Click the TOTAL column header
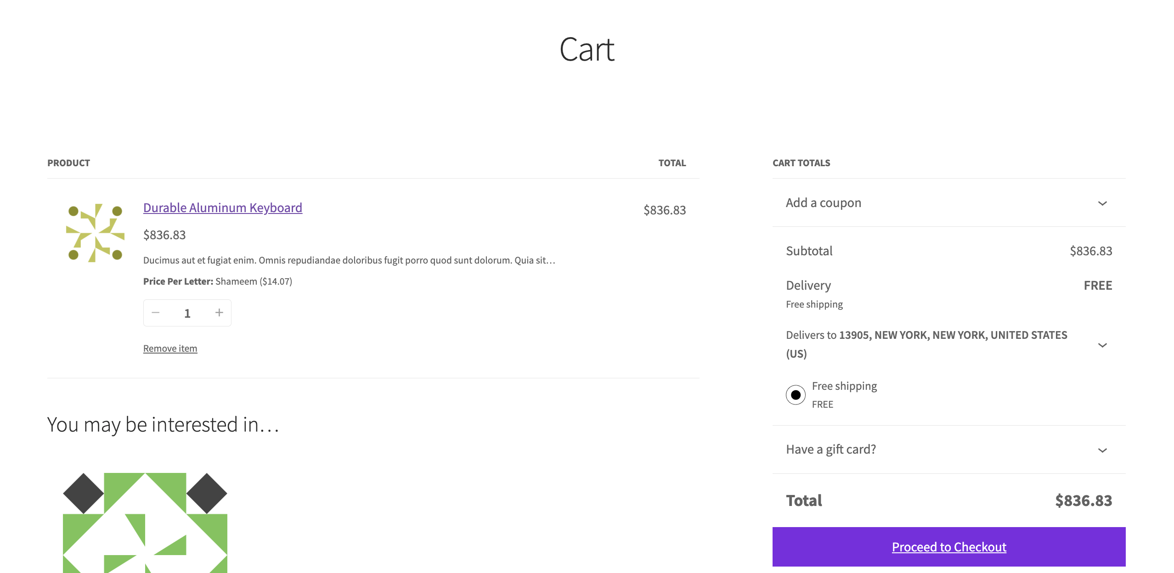The height and width of the screenshot is (573, 1174). [x=672, y=163]
